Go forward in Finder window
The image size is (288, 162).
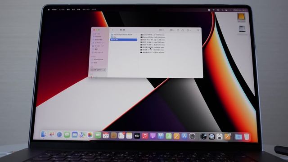pos(117,30)
